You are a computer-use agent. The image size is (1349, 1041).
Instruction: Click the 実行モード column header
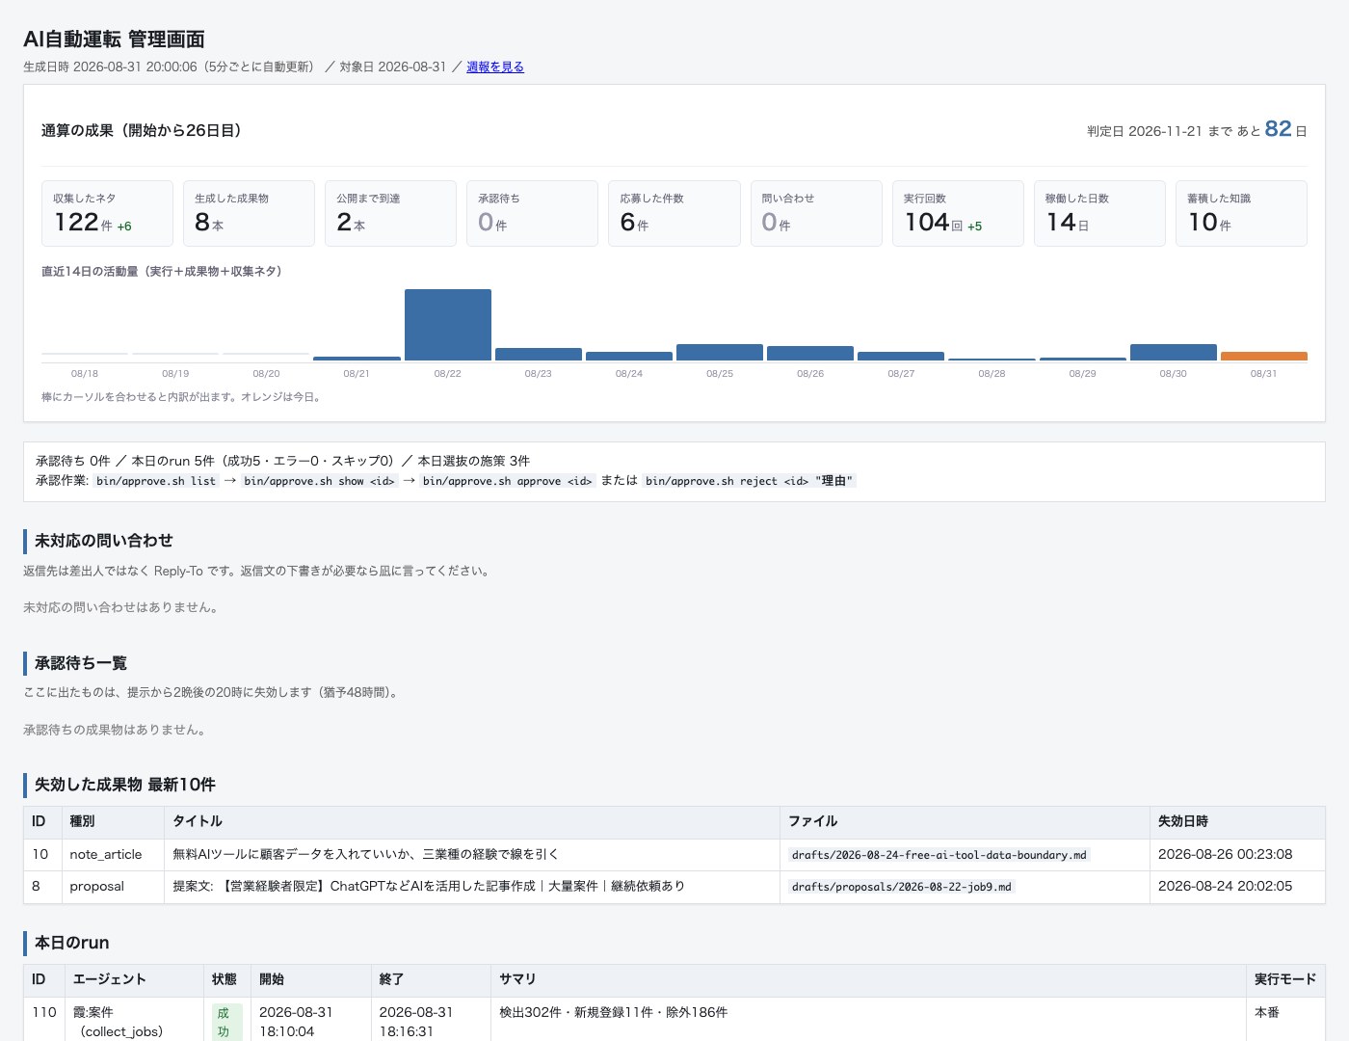1285,979
